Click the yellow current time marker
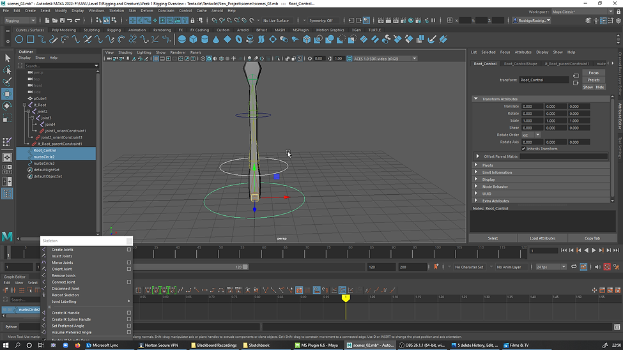This screenshot has height=350, width=623. 346,298
